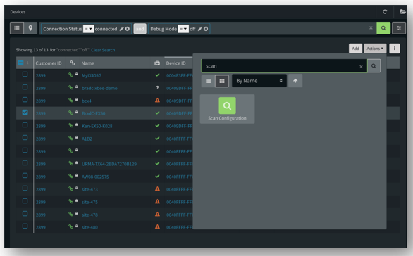Open the AW08-002575 device link

(x=95, y=177)
